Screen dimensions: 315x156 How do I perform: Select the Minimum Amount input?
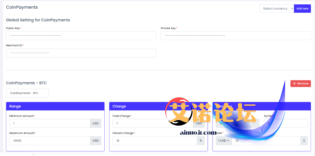click(50, 123)
